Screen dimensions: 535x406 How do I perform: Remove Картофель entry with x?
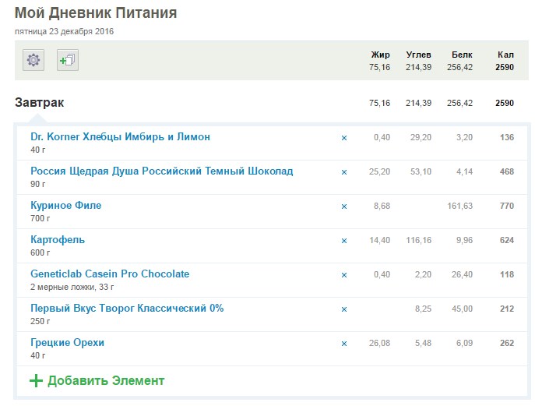[x=344, y=241]
